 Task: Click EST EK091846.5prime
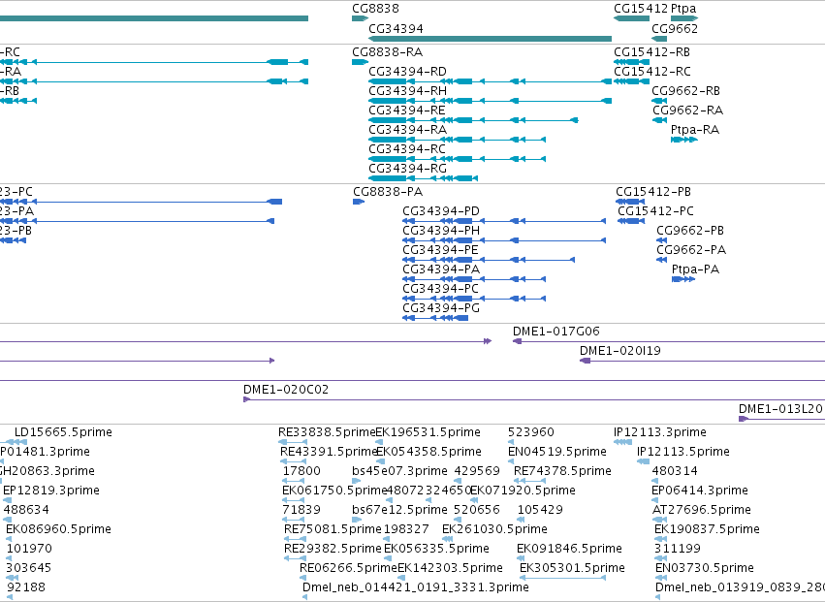(x=569, y=549)
